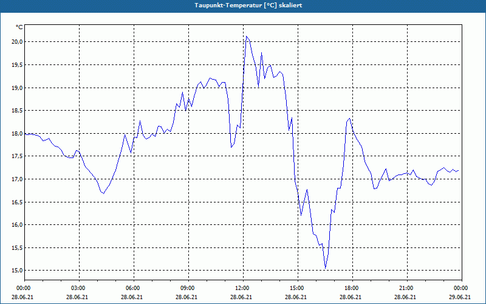The height and width of the screenshot is (304, 486).
Task: Select the 17,0 y-axis label
Action: (18, 179)
